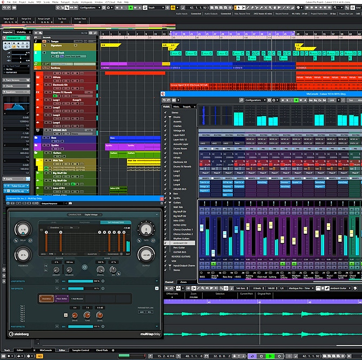Click the RANDOMIZE button in MultiTap Delay
This screenshot has height=360, width=362.
(x=113, y=254)
